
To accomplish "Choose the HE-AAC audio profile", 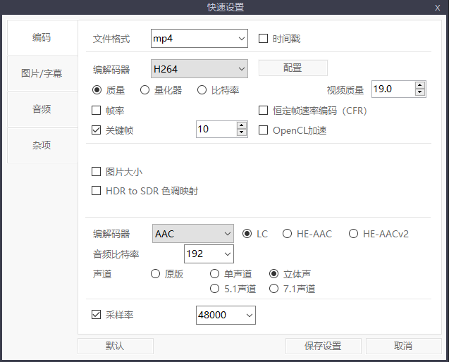I will coord(288,234).
